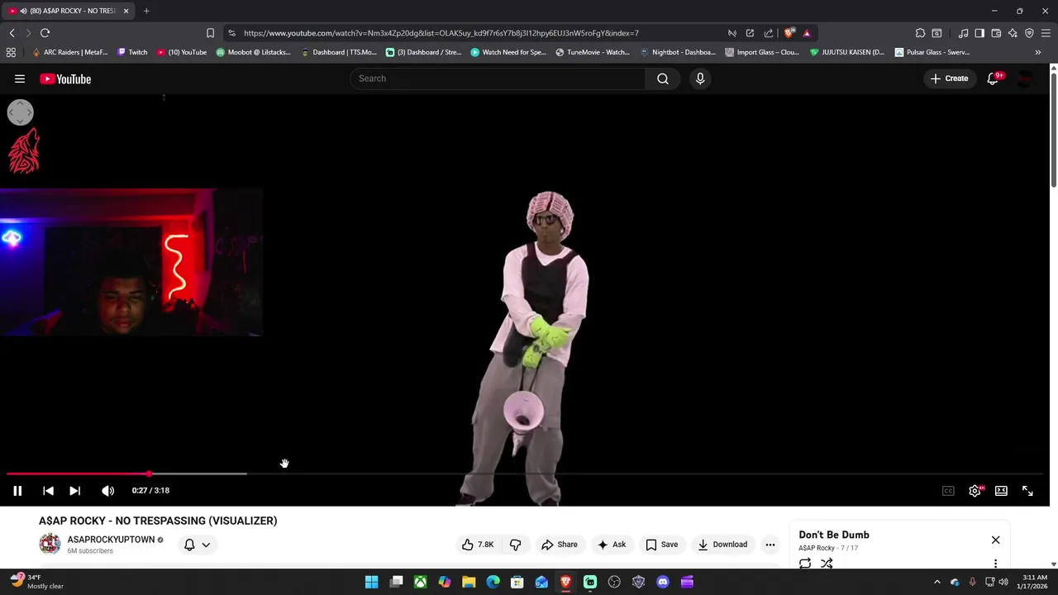Open the video settings gear
Screen dimensions: 1058x595
(975, 491)
